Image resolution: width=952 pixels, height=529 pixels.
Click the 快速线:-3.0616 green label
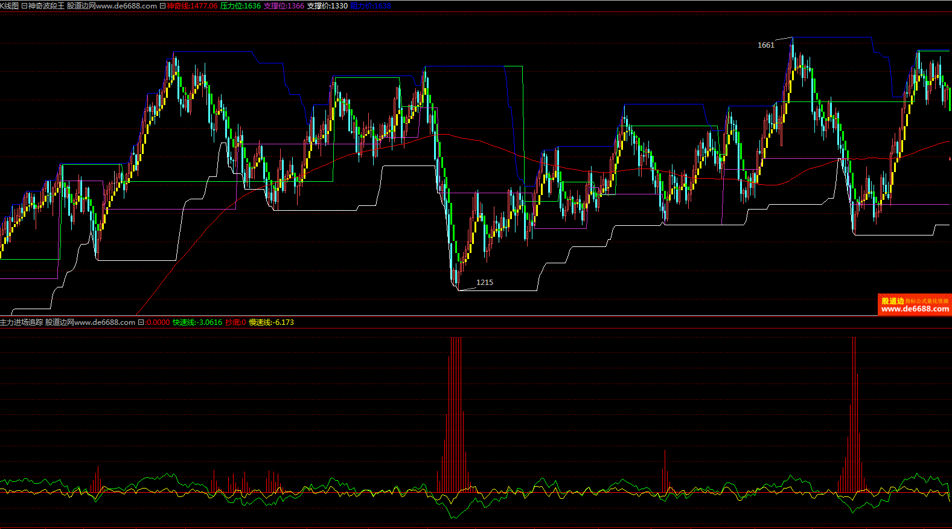(x=197, y=322)
